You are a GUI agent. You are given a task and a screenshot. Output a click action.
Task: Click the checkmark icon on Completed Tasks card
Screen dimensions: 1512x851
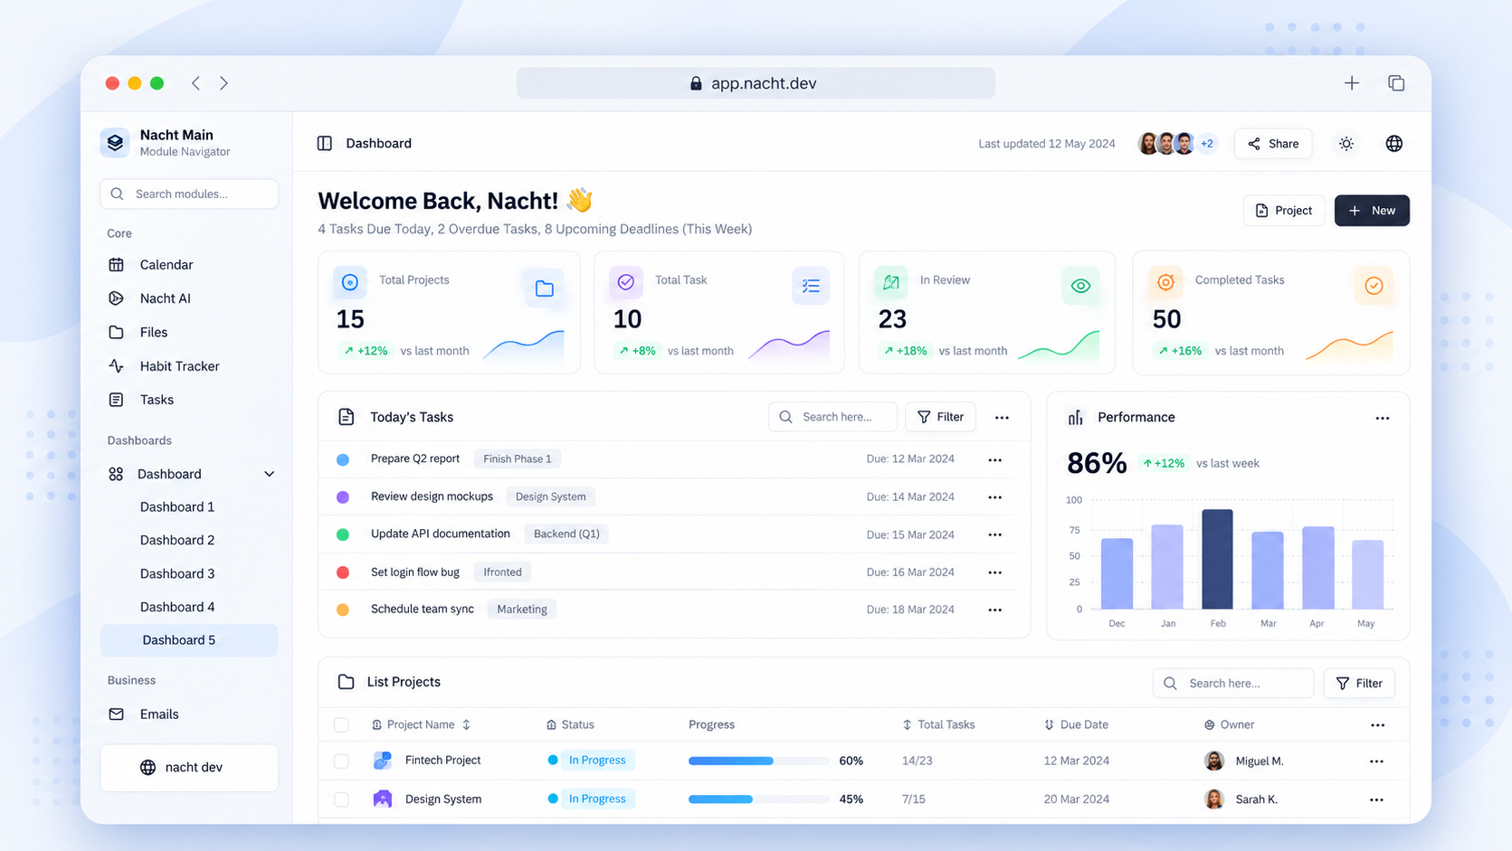[1374, 286]
